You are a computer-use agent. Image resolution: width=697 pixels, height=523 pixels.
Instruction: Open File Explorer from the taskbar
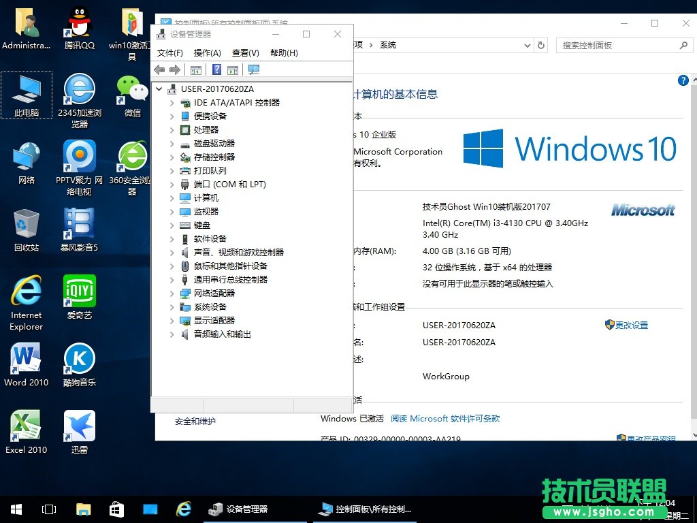pyautogui.click(x=83, y=509)
